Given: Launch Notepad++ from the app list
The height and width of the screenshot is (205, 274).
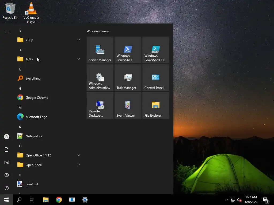Looking at the screenshot, I should click(x=49, y=136).
